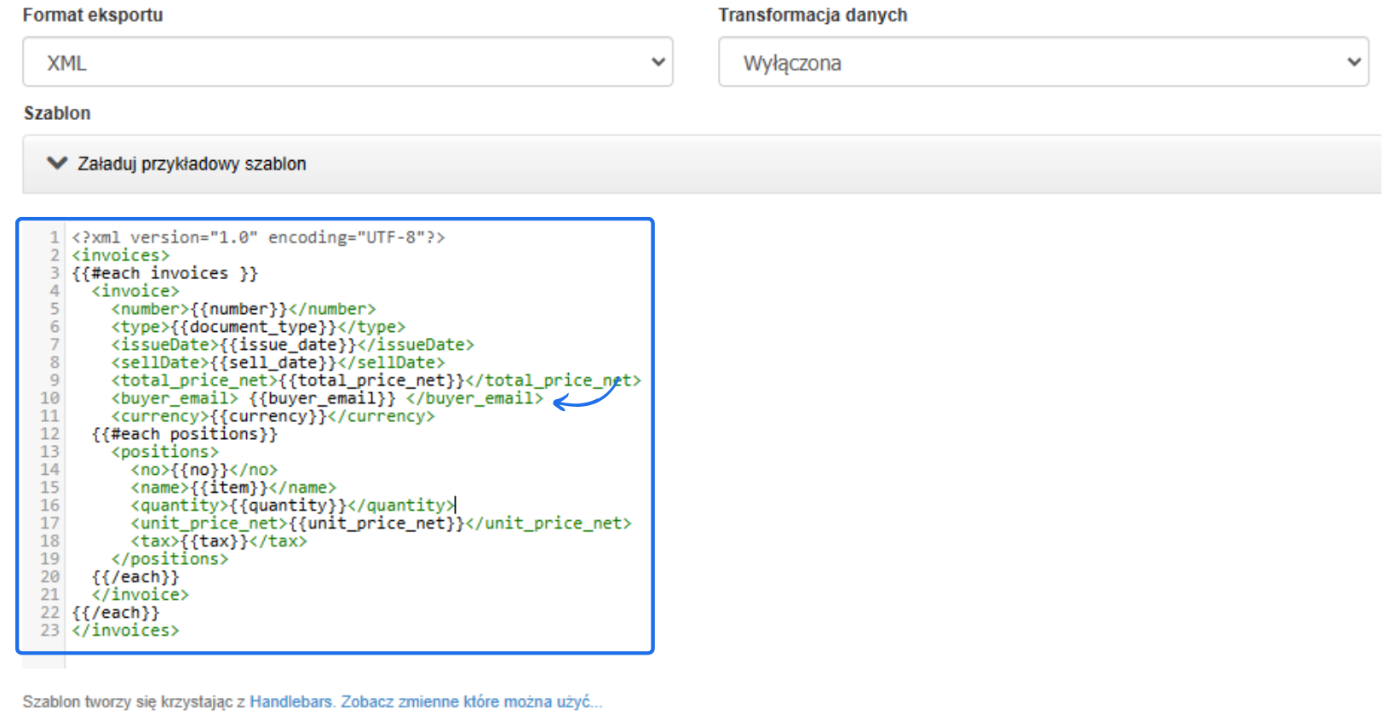This screenshot has height=720, width=1384.
Task: Open the Handlebars link
Action: [290, 702]
